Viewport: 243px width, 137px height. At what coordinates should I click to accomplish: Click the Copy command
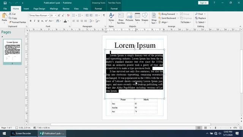click(13, 18)
